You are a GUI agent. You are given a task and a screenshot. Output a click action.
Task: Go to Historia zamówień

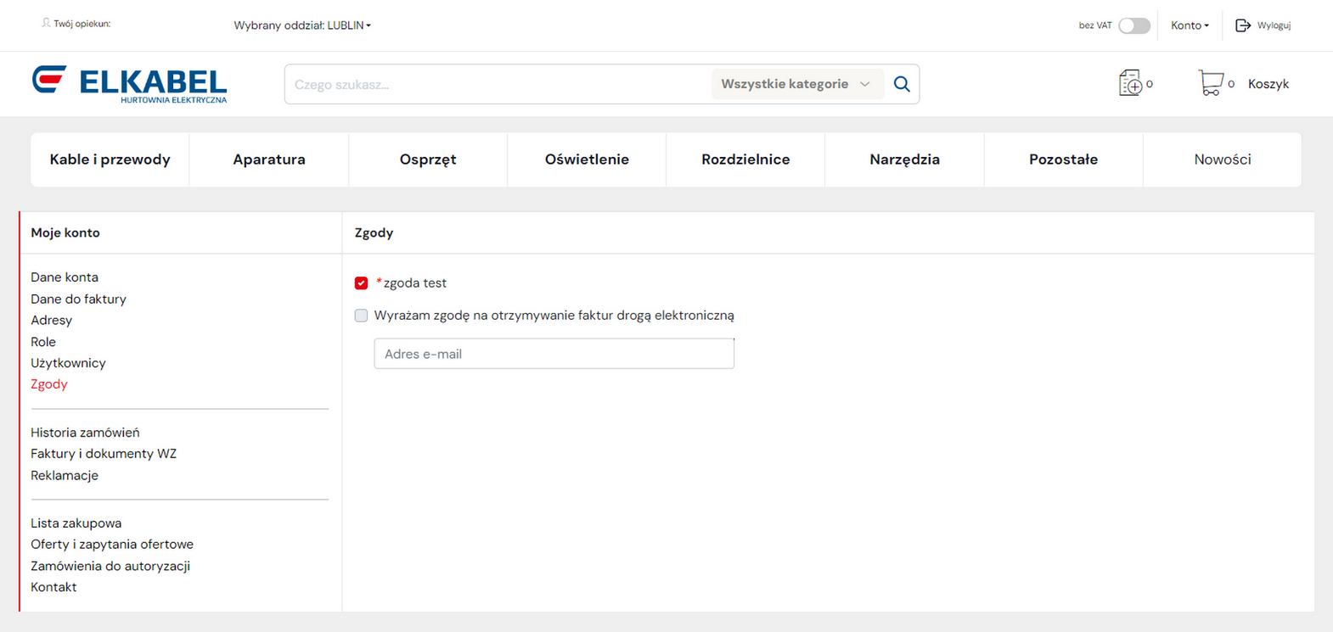pos(85,433)
